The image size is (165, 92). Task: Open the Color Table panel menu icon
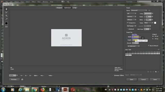click(x=159, y=50)
